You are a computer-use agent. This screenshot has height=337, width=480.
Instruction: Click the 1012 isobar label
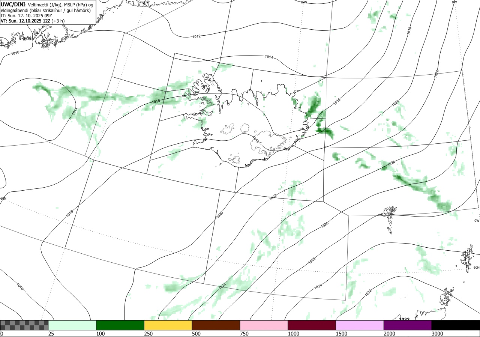pyautogui.click(x=196, y=36)
